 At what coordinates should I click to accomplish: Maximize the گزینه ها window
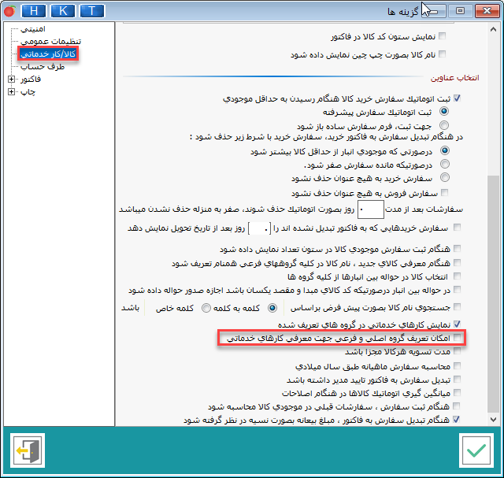(x=460, y=11)
